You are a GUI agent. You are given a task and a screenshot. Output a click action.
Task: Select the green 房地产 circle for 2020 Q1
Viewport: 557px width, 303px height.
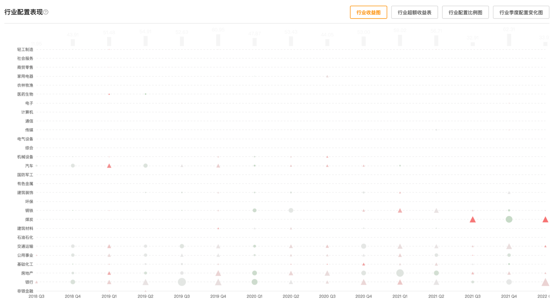255,273
